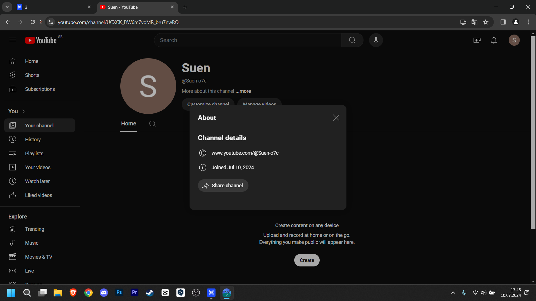Screen dimensions: 536x301
Task: Open Trending in Explore
Action: coord(40,229)
